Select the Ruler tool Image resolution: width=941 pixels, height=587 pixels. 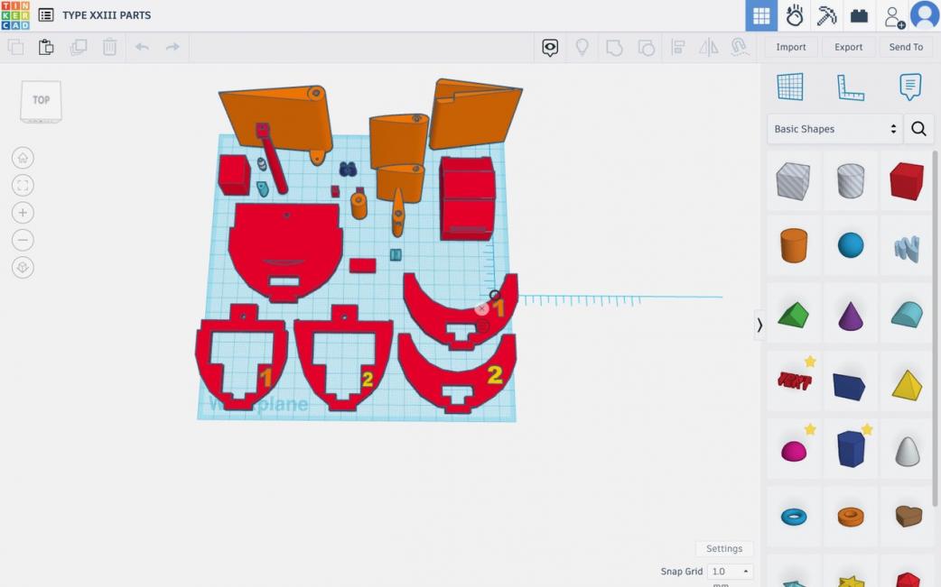coord(850,87)
